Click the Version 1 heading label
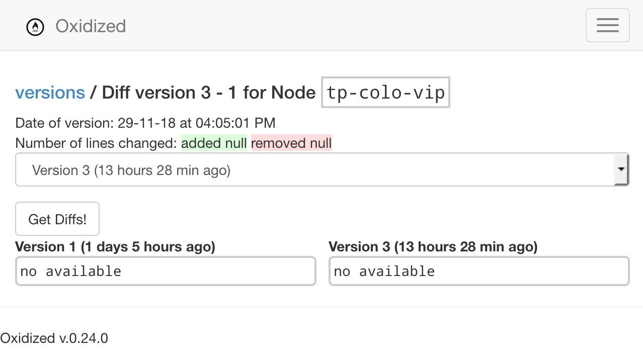 [x=115, y=246]
